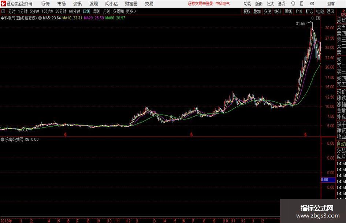Click the 复权 button
The height and width of the screenshot is (223, 346).
coord(247,11)
